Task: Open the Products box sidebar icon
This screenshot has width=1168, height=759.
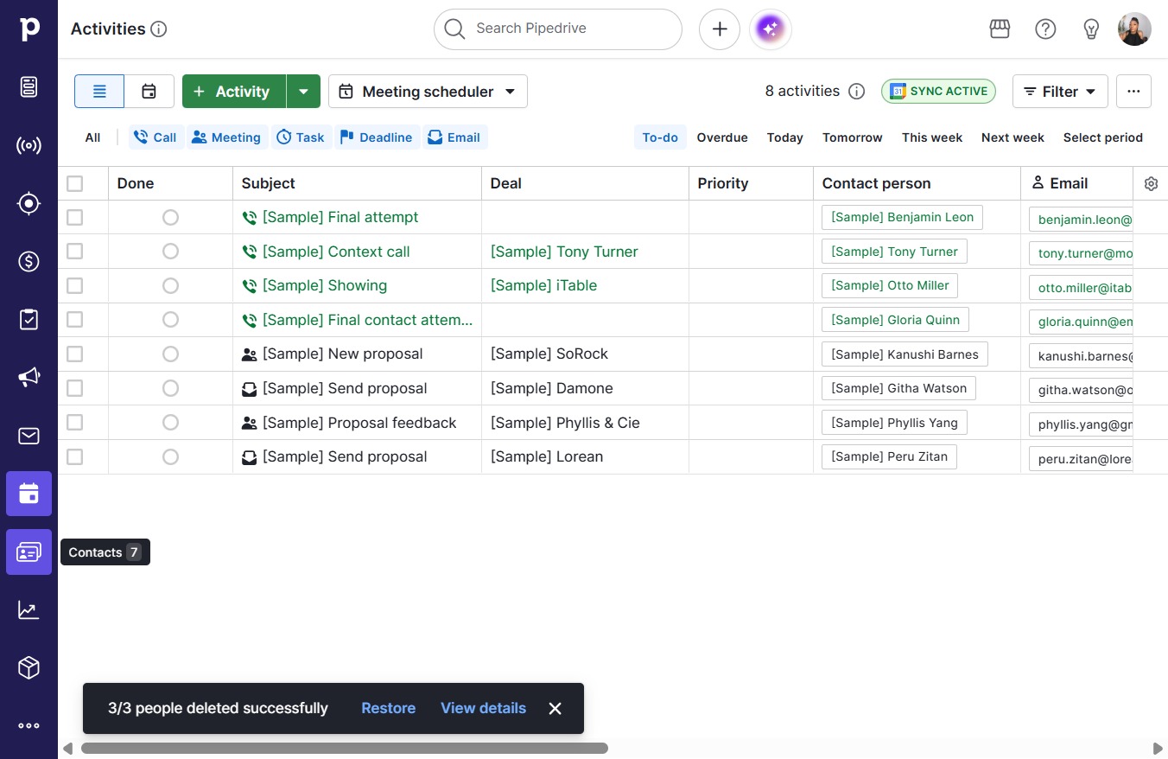Action: tap(29, 667)
